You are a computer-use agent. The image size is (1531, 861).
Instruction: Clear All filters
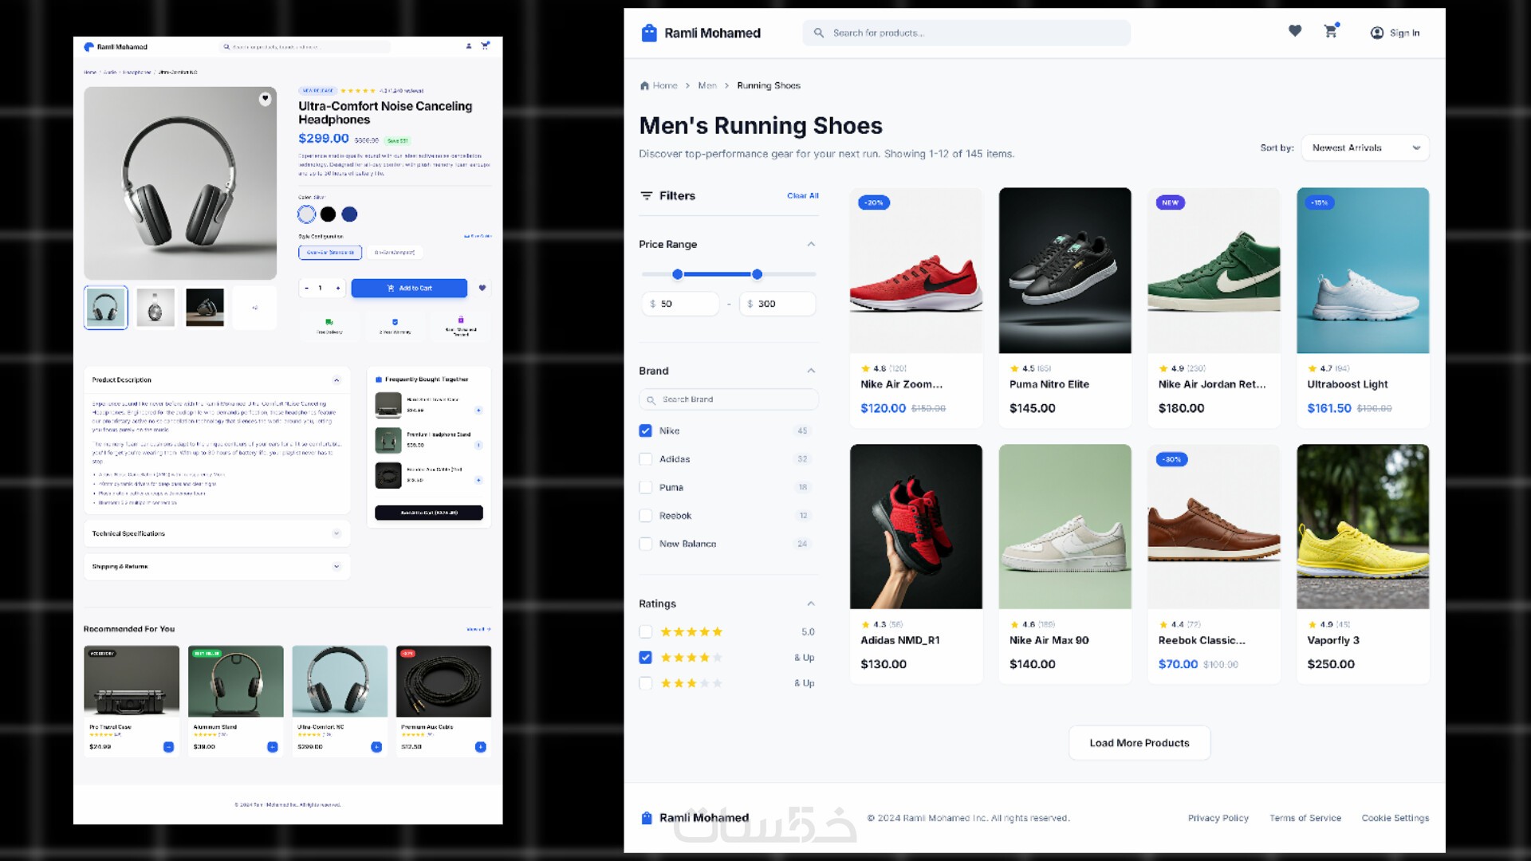[802, 195]
